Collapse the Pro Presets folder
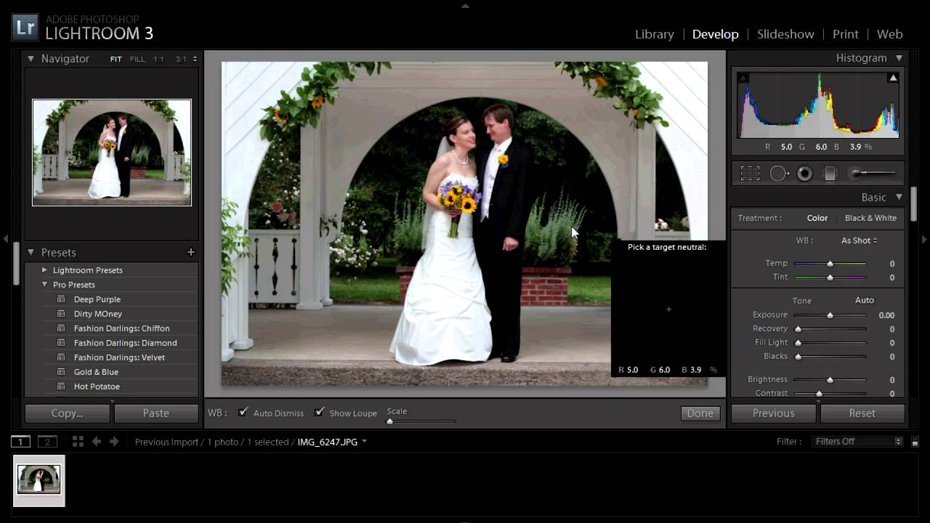This screenshot has width=930, height=523. (x=45, y=285)
